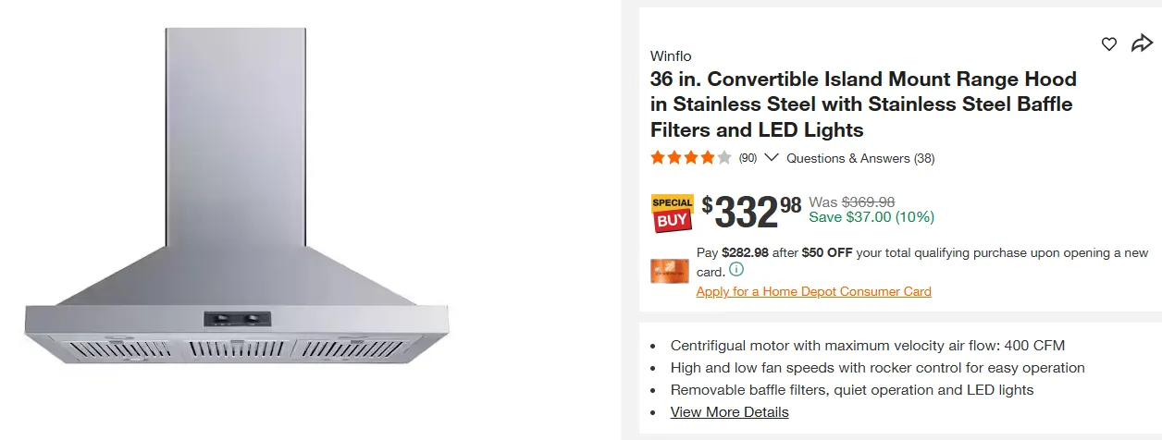Select the 400 CFM centrifugal motor bullet

[x=868, y=346]
